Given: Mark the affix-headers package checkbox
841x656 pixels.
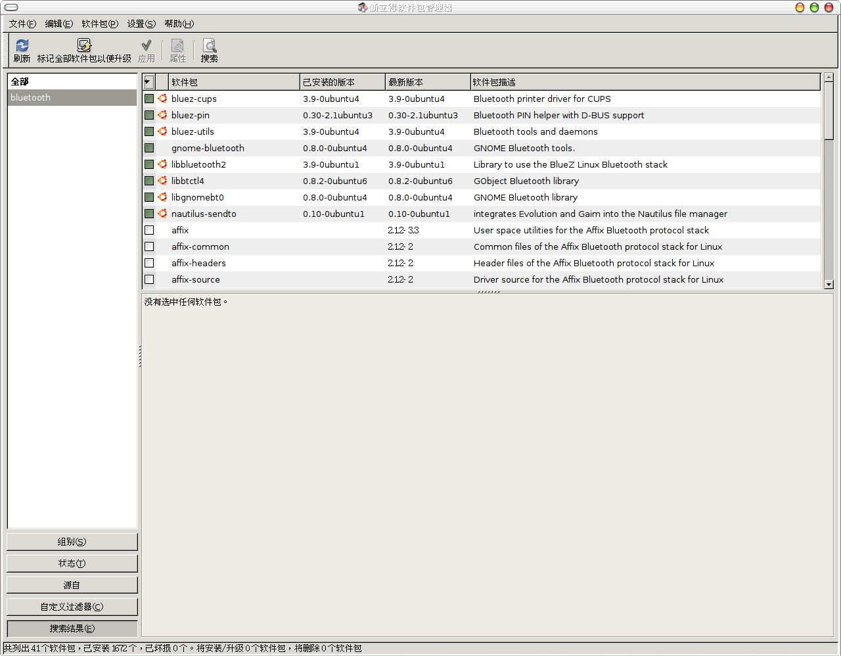Looking at the screenshot, I should click(x=149, y=263).
